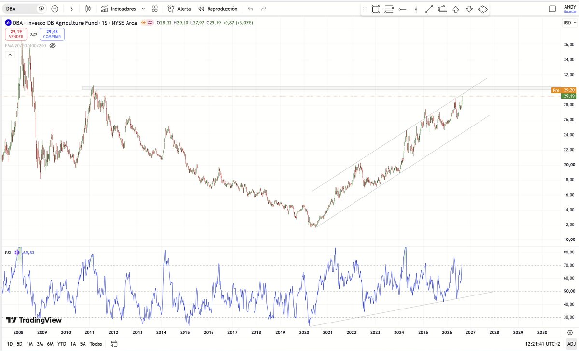Viewport: 579px width, 351px height.
Task: Select the 1D time range
Action: point(10,344)
